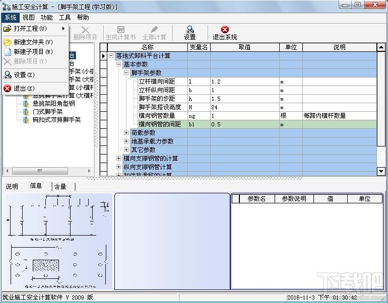Click the 横向钢管的间距 value 0.5

[x=245, y=124]
